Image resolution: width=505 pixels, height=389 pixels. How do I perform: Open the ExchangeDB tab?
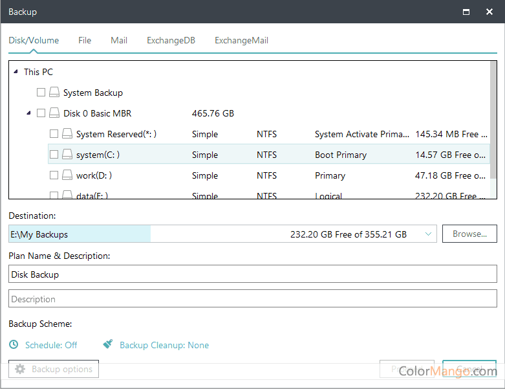pyautogui.click(x=171, y=40)
